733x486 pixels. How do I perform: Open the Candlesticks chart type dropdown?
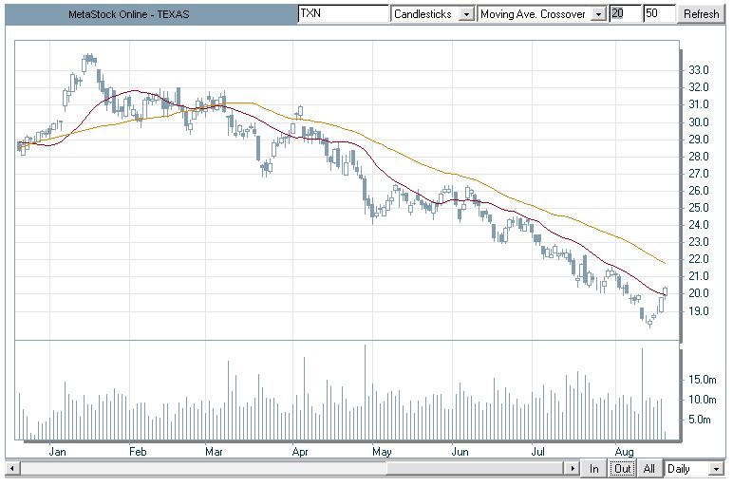(432, 14)
